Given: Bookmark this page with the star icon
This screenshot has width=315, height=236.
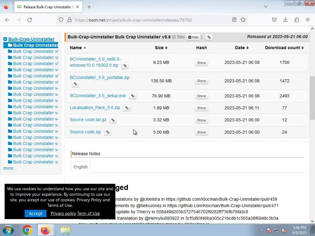Looking at the screenshot, I should 243,20.
